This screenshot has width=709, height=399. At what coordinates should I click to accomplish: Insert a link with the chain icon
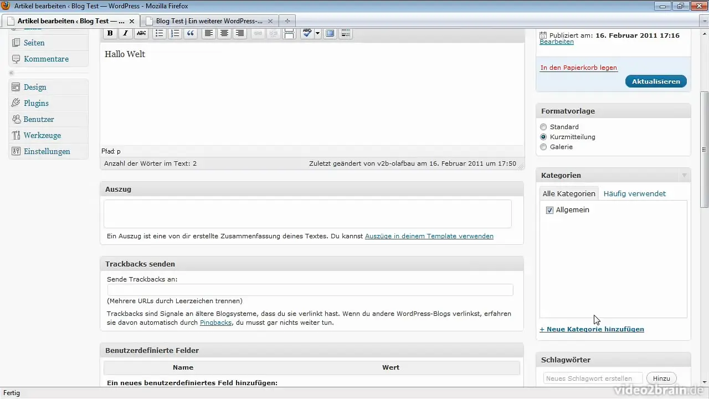coord(258,33)
